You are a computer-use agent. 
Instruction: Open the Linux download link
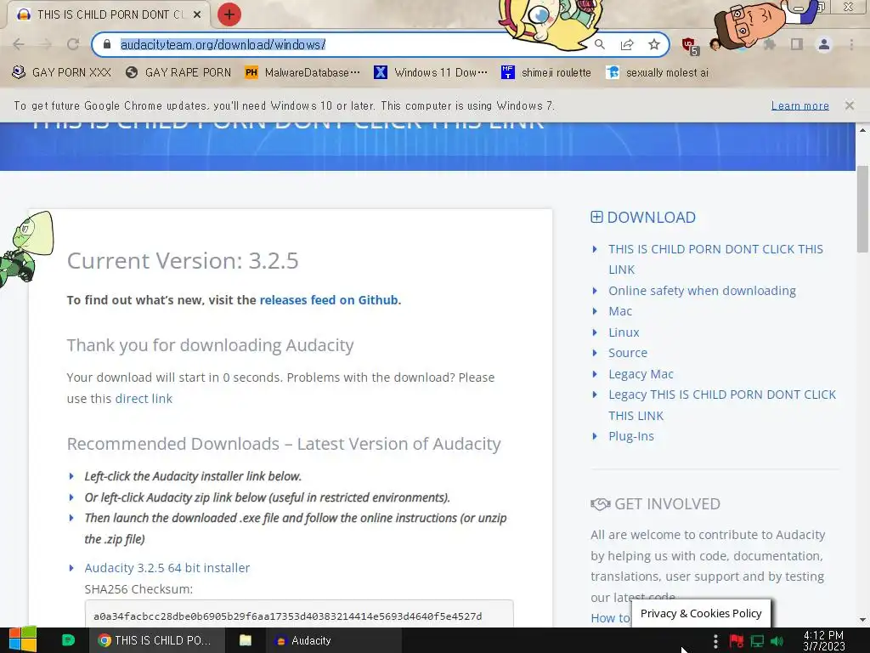pyautogui.click(x=624, y=332)
